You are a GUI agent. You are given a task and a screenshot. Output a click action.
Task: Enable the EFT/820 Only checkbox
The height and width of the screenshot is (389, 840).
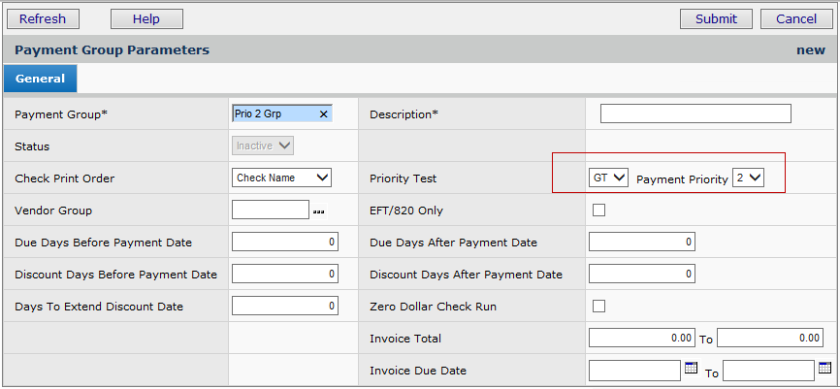tap(598, 211)
